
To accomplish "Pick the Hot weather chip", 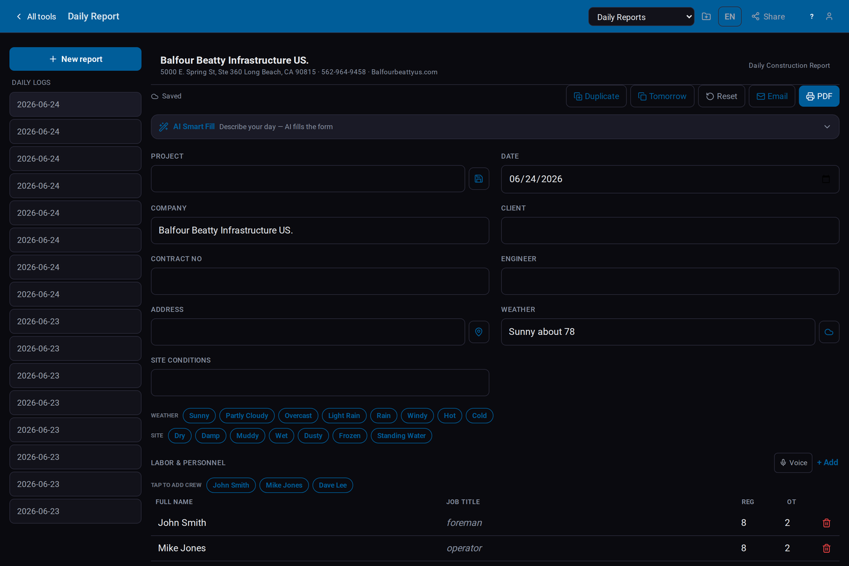I will (x=449, y=416).
